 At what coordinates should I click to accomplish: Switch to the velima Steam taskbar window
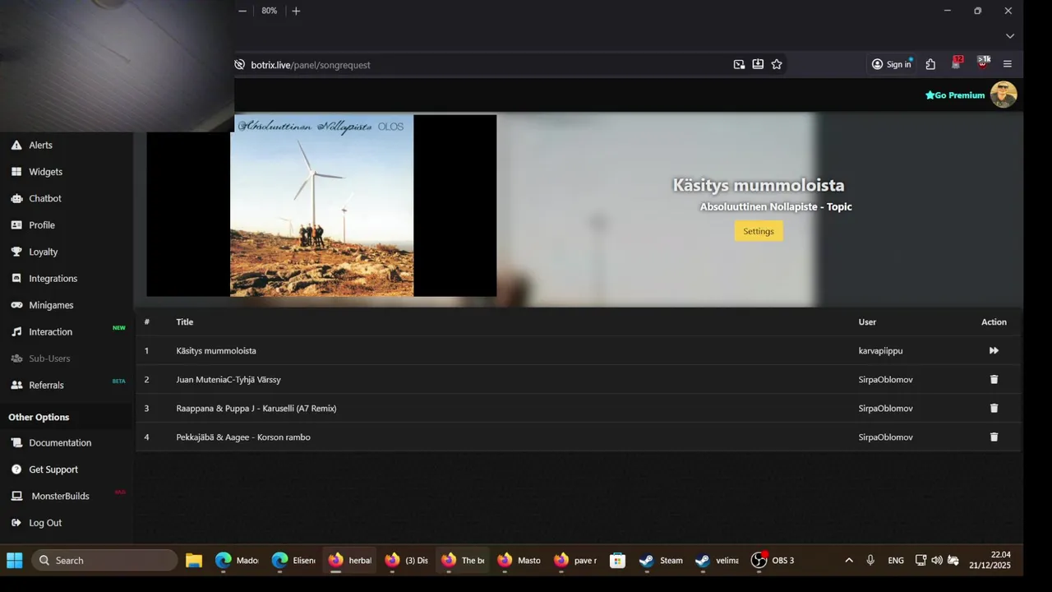point(717,560)
